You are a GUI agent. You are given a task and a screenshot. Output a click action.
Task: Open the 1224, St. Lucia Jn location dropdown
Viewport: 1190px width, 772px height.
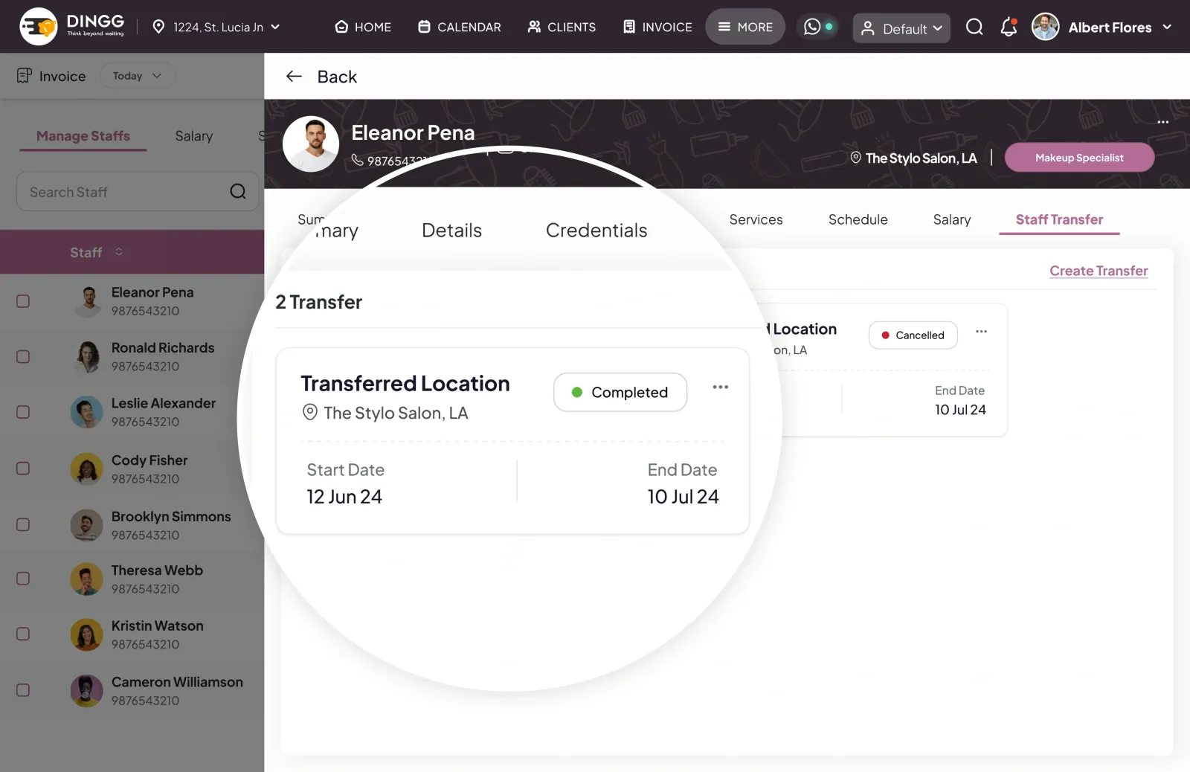pos(216,27)
